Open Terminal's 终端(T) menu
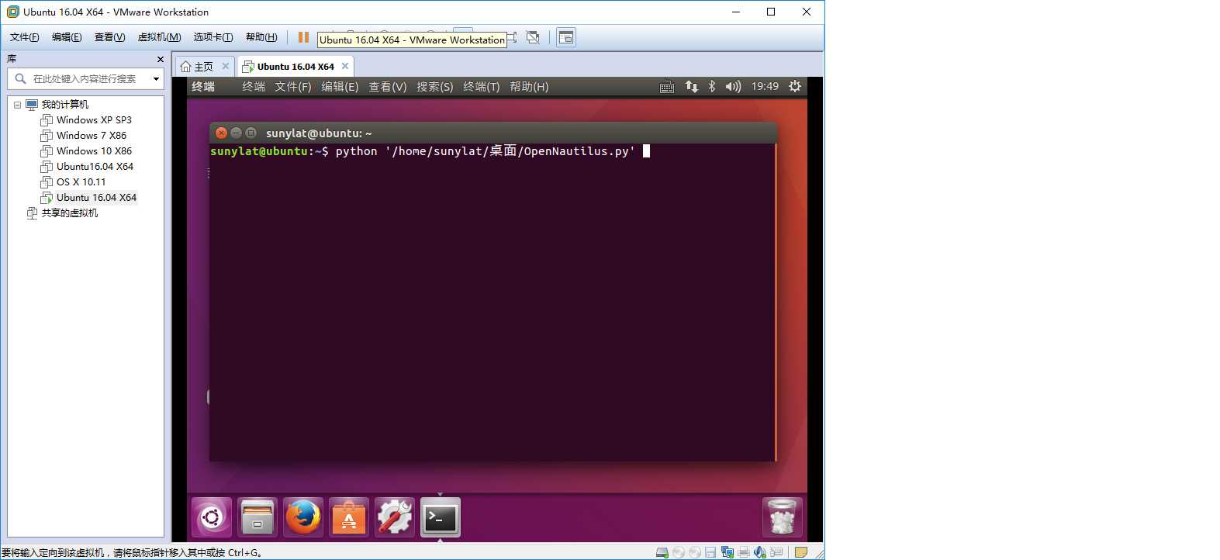 pos(482,87)
